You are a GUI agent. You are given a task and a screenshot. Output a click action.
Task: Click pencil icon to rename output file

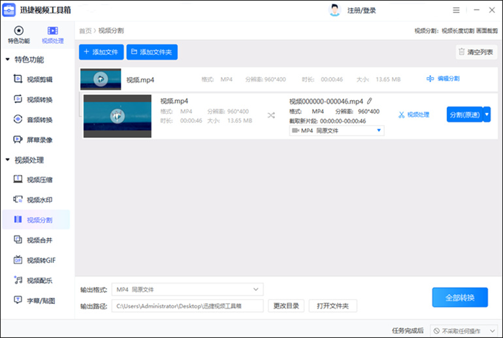click(370, 101)
